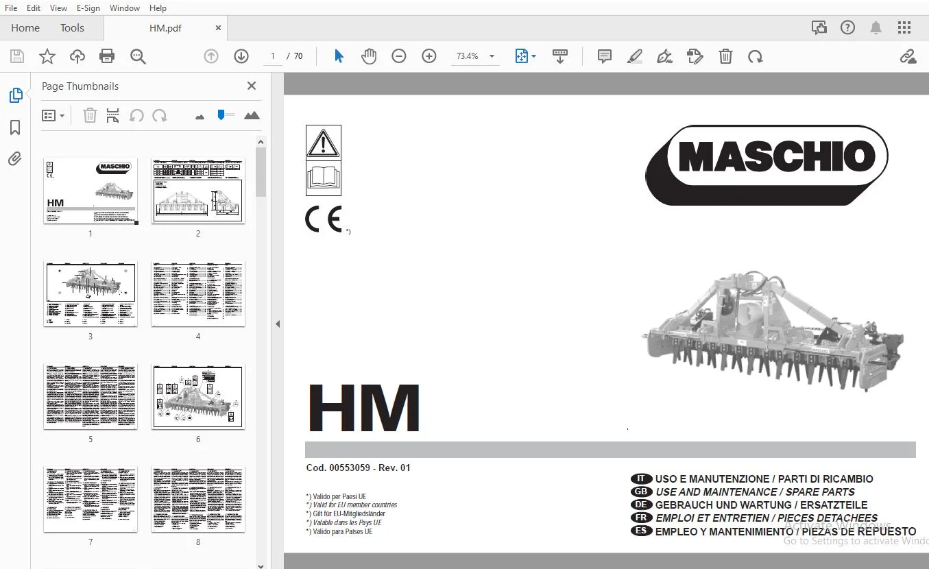
Task: Select page 7 thumbnail
Action: 91,499
